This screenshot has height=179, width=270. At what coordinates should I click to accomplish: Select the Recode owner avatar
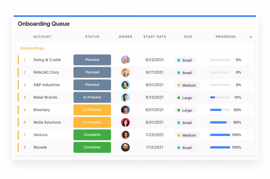click(x=125, y=147)
